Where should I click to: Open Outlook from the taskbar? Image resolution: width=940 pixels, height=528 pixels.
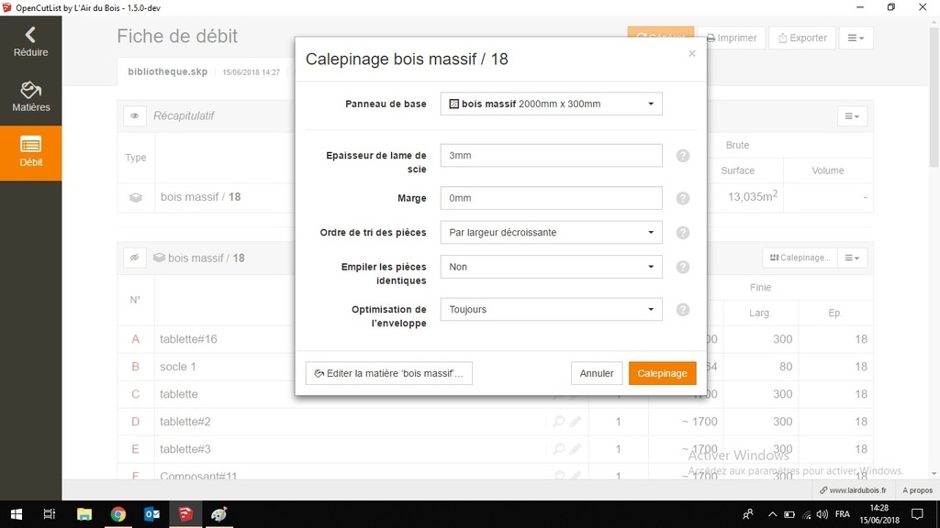(151, 514)
